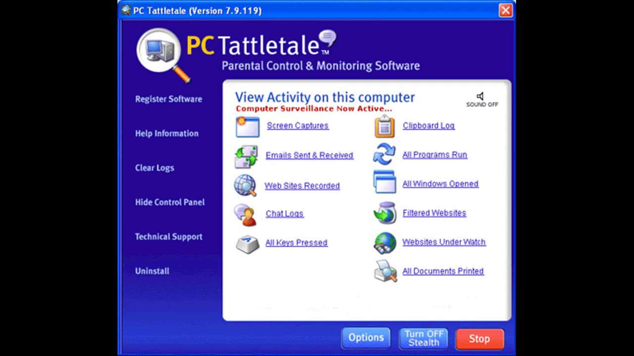View the All Keys Pressed link
The width and height of the screenshot is (634, 356).
(296, 243)
